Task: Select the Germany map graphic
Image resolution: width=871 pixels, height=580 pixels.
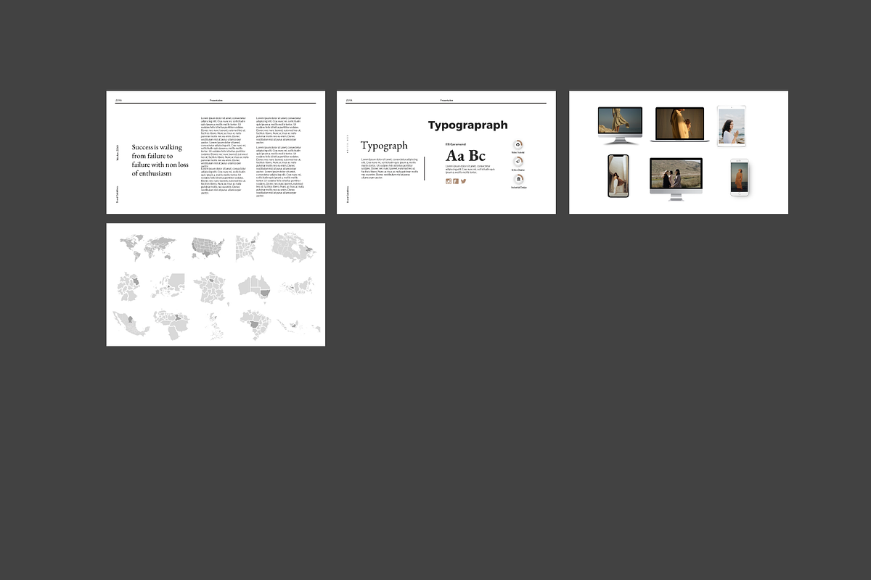Action: click(x=129, y=288)
